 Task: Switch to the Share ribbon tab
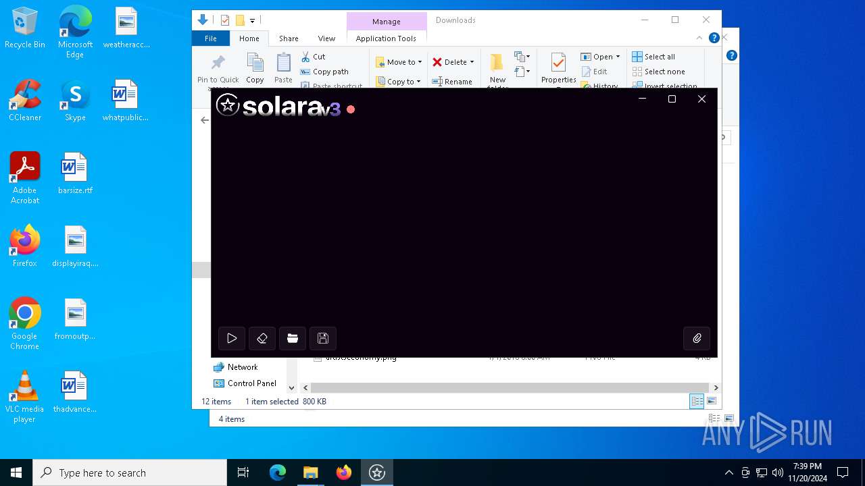[289, 38]
